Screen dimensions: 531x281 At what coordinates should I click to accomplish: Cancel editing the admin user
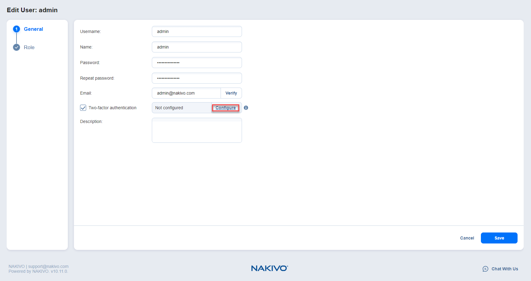pyautogui.click(x=467, y=238)
